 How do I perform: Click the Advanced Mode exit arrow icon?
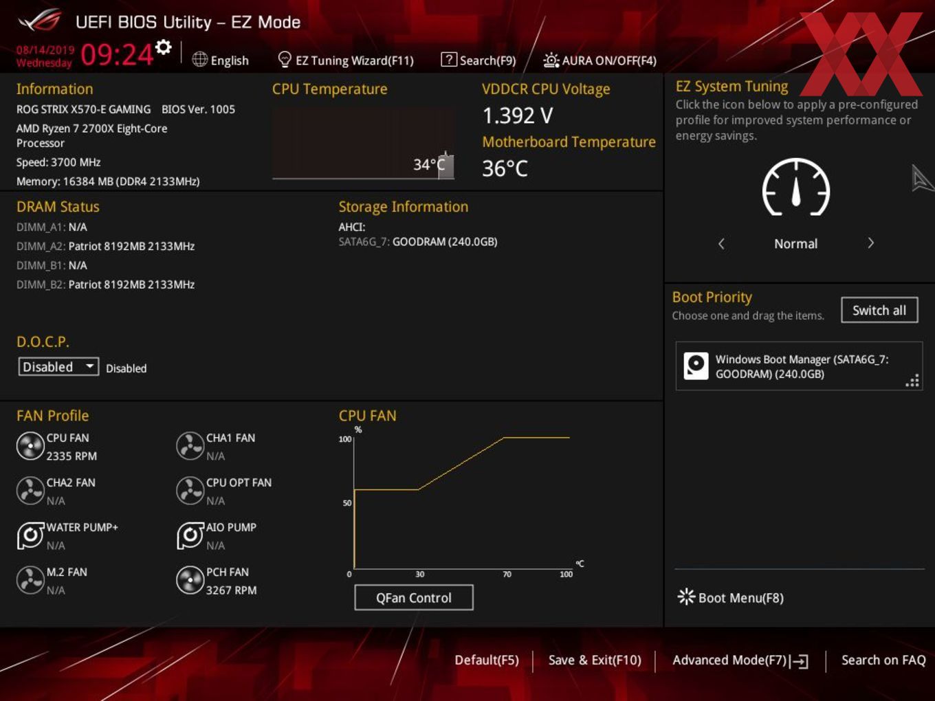pos(799,661)
